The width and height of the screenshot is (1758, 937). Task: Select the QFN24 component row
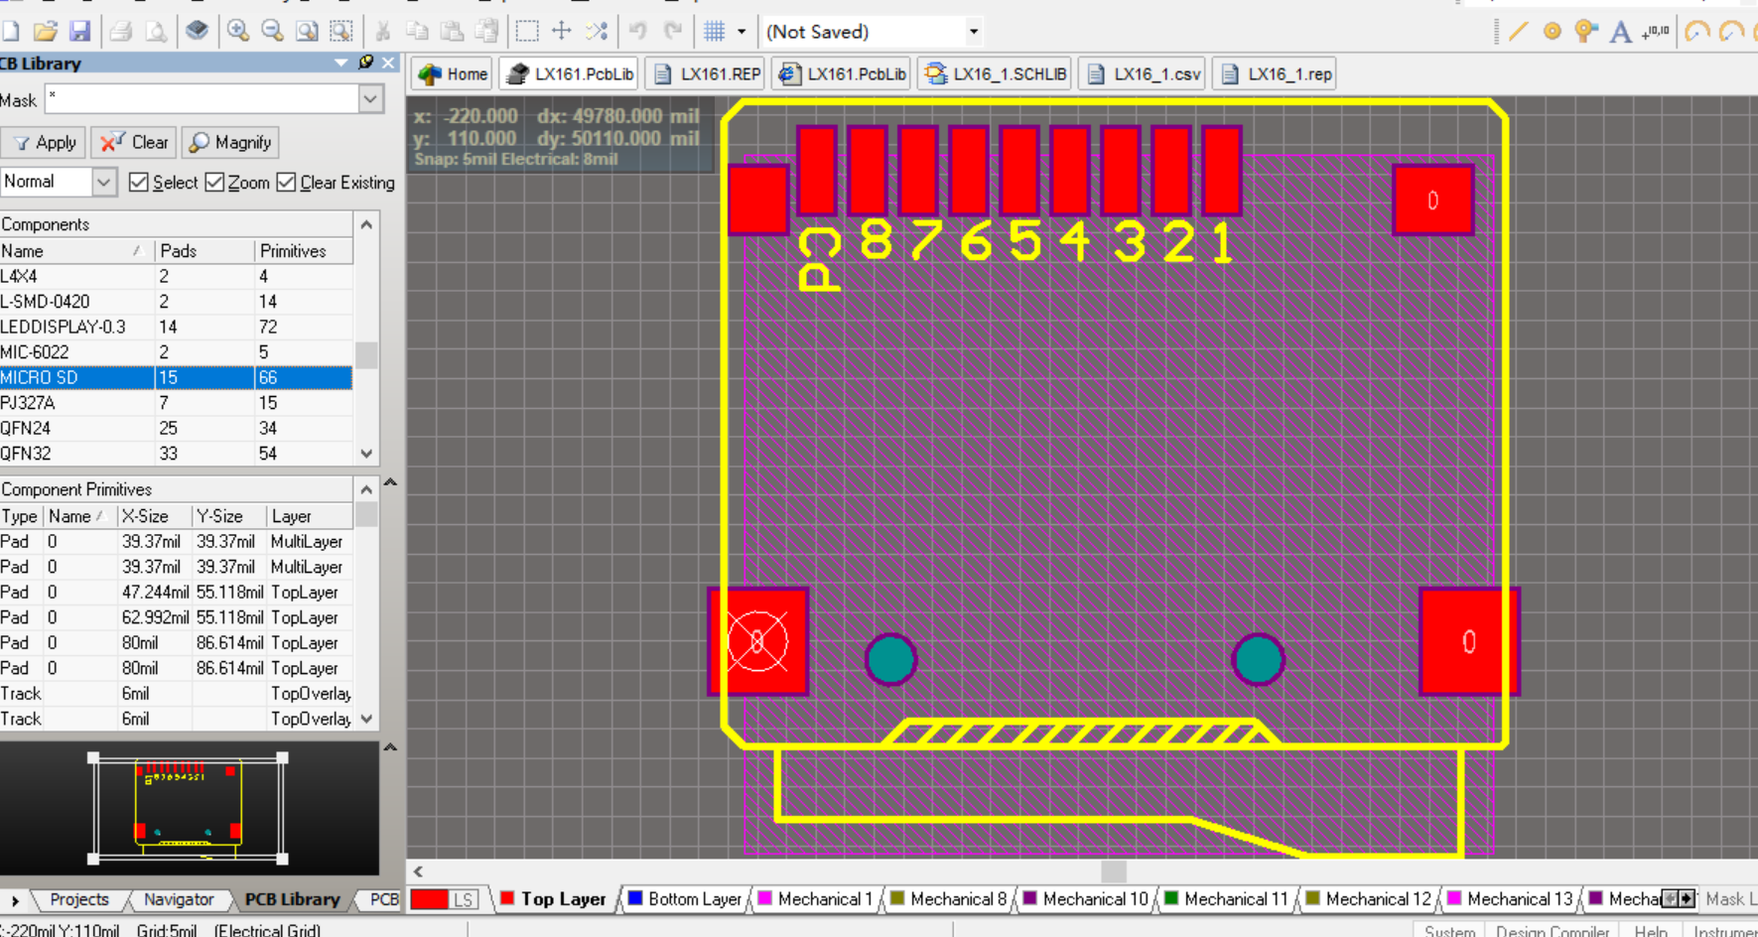click(176, 428)
